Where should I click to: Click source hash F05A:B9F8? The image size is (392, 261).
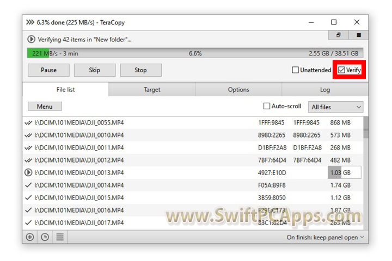tap(272, 185)
